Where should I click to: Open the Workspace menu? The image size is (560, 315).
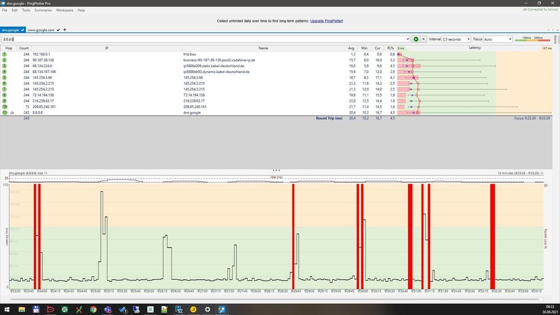point(64,10)
